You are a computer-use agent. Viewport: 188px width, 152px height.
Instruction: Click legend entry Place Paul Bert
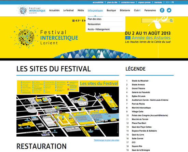[139, 123]
